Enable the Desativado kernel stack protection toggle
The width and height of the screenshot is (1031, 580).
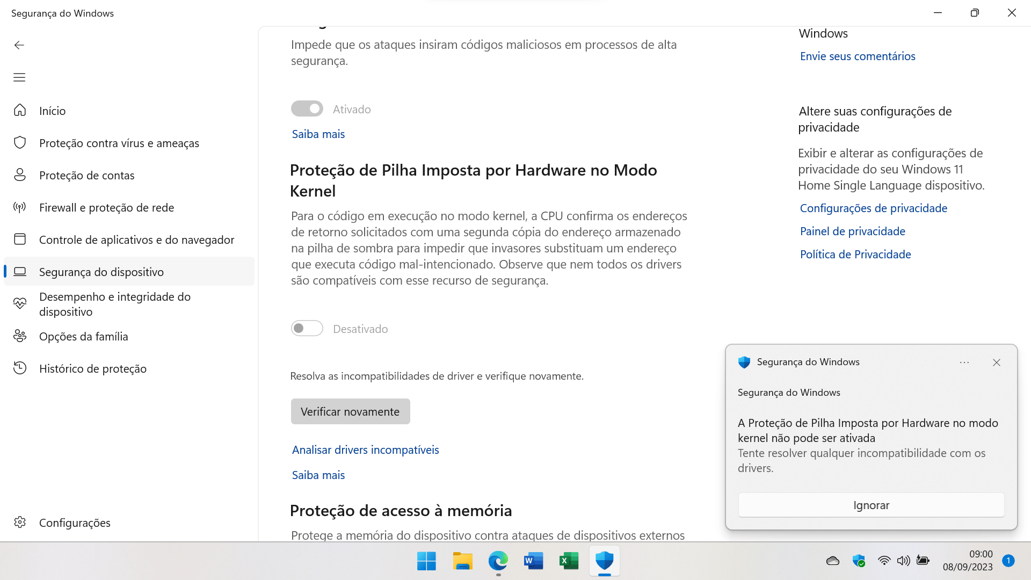coord(307,328)
